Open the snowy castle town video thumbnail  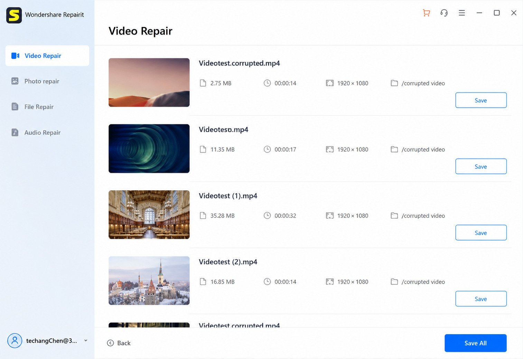point(149,281)
